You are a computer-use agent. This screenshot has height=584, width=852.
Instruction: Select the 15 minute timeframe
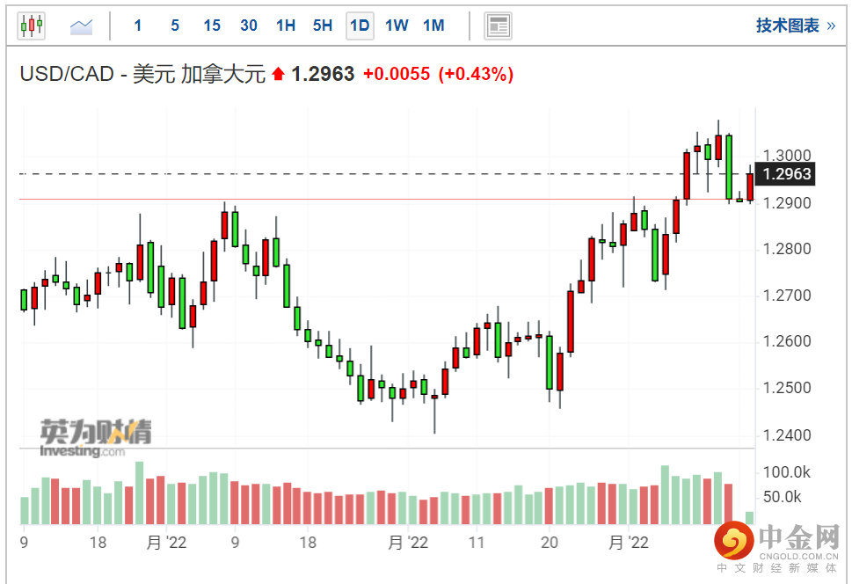(212, 26)
